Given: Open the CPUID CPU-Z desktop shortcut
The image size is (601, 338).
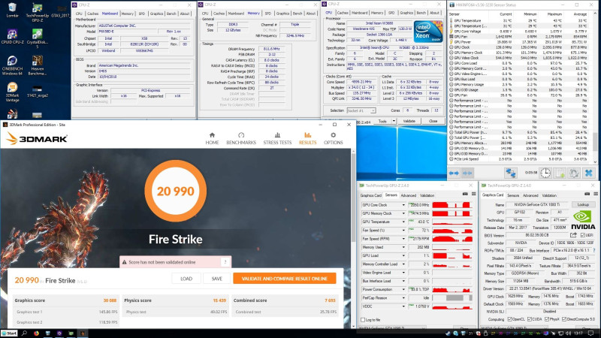Looking at the screenshot, I should coord(12,36).
